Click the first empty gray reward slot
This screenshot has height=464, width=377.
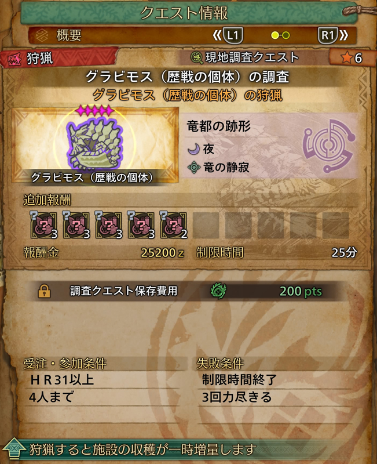206,225
